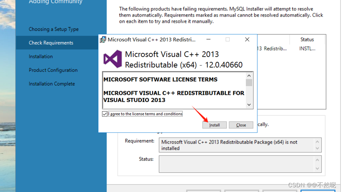Click the license text scrollbar thumb
Viewport: 342px width, 192px height.
[249, 83]
